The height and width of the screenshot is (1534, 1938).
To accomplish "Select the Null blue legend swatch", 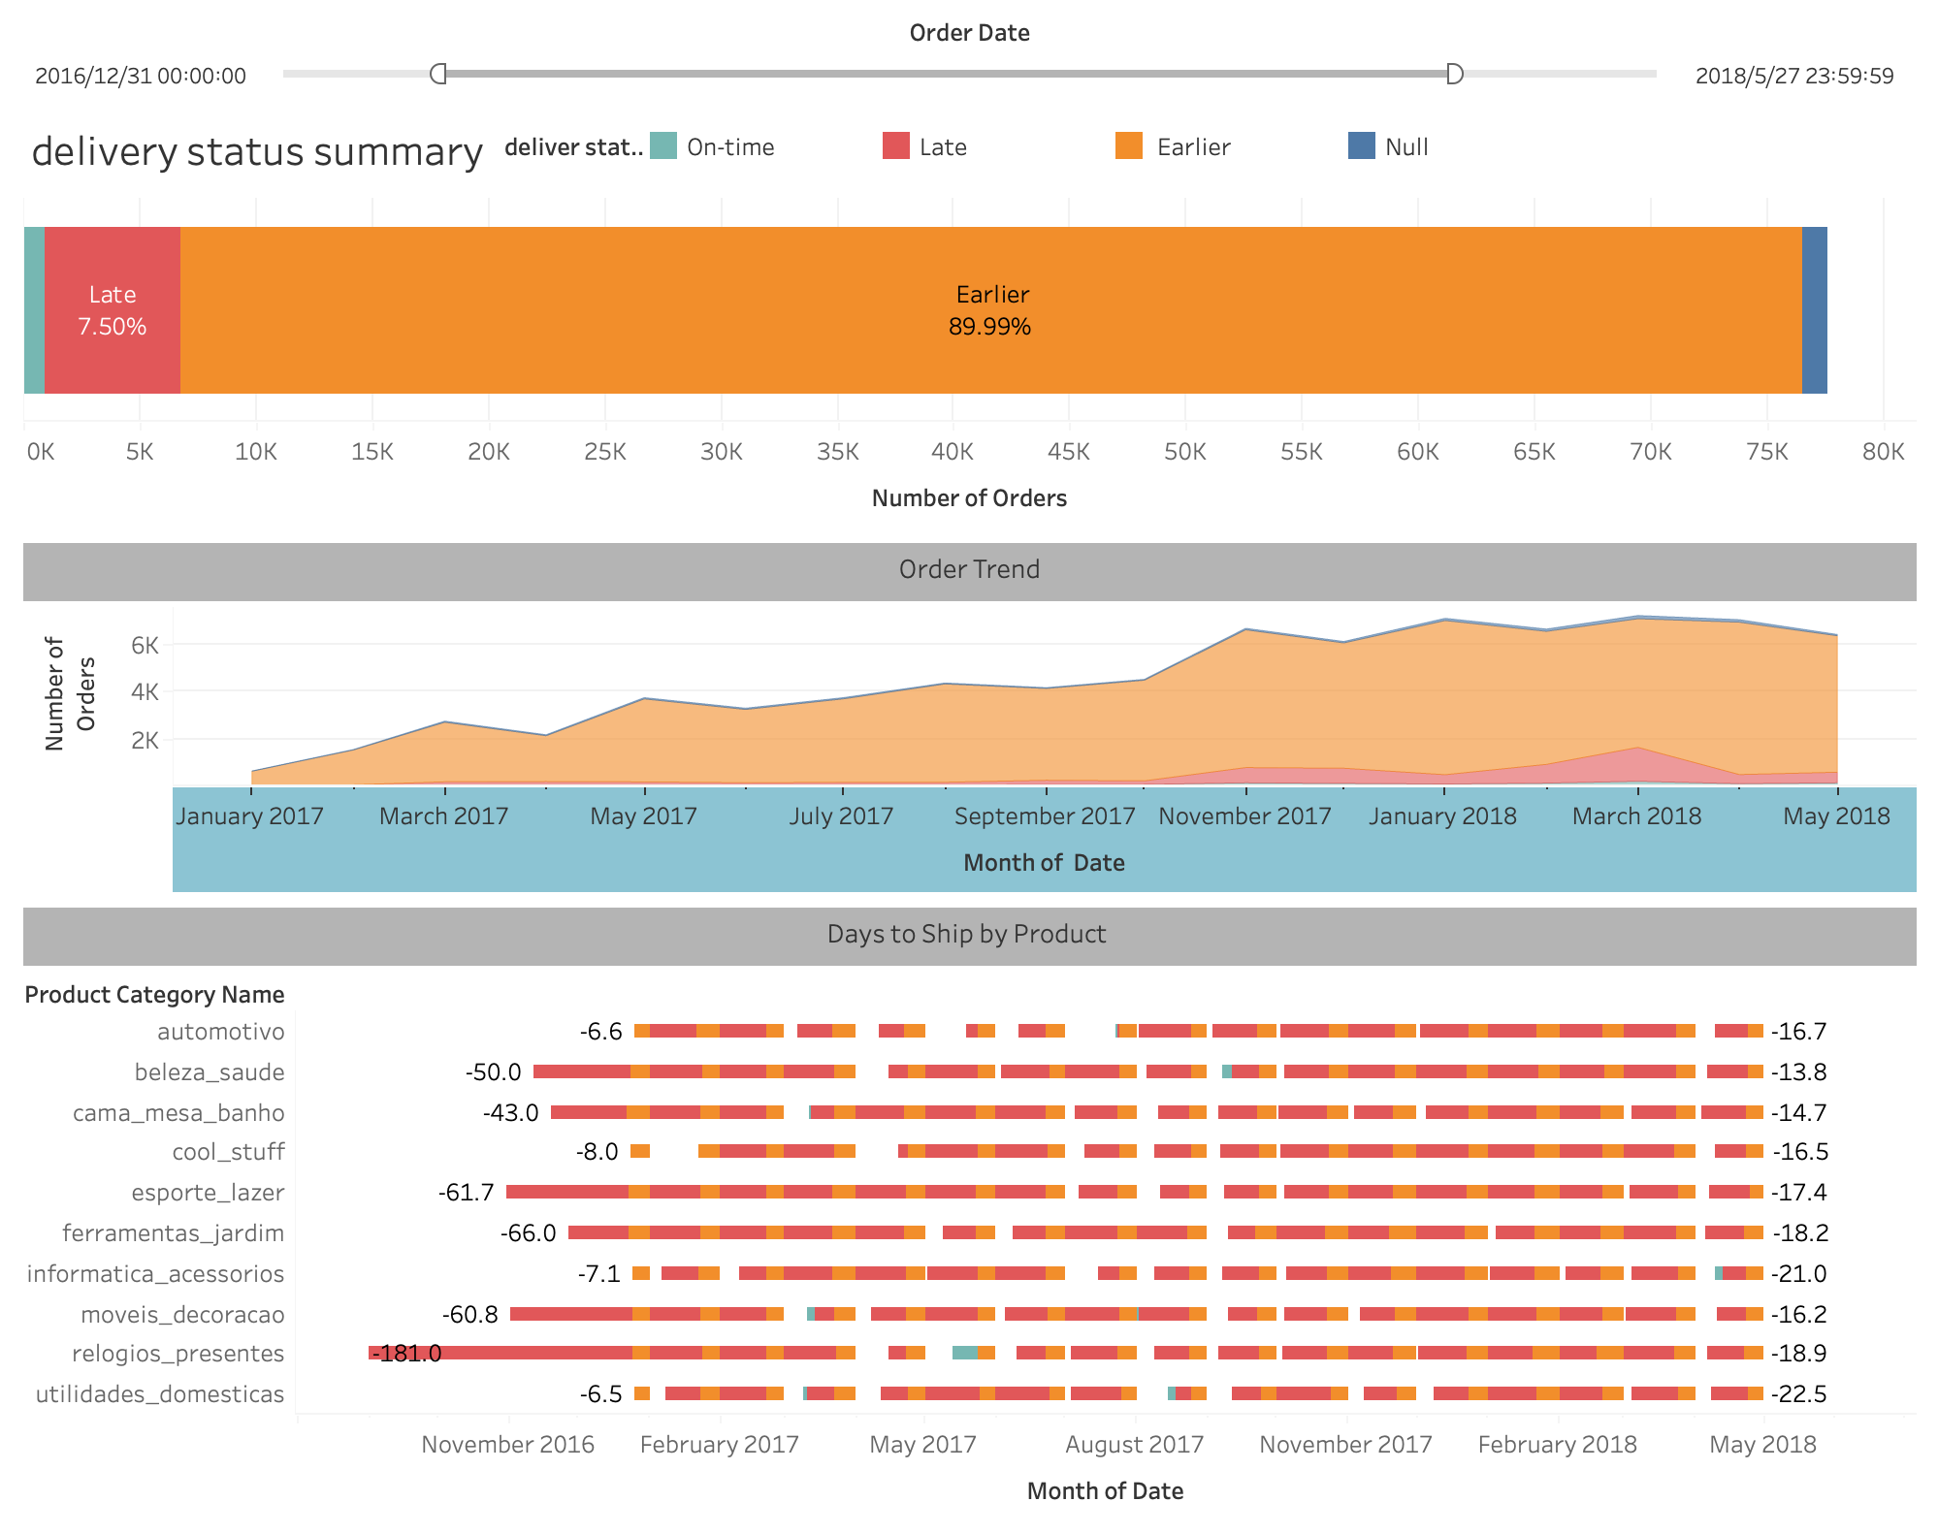I will pos(1362,146).
